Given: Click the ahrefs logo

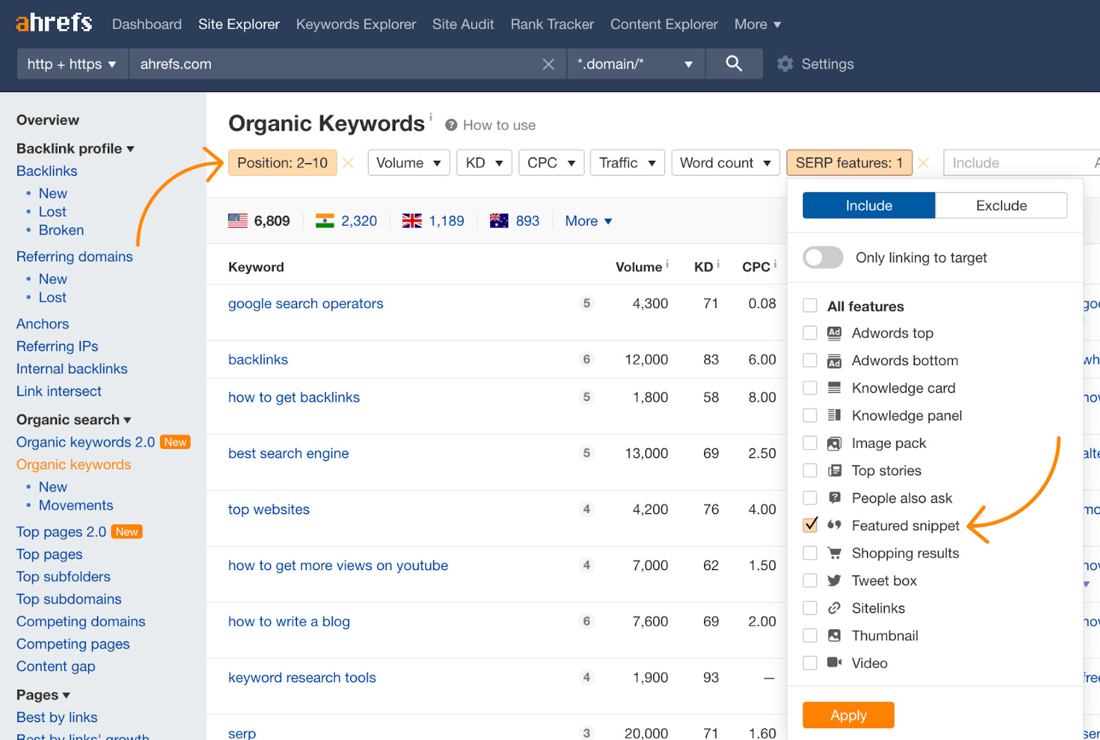Looking at the screenshot, I should click(54, 23).
